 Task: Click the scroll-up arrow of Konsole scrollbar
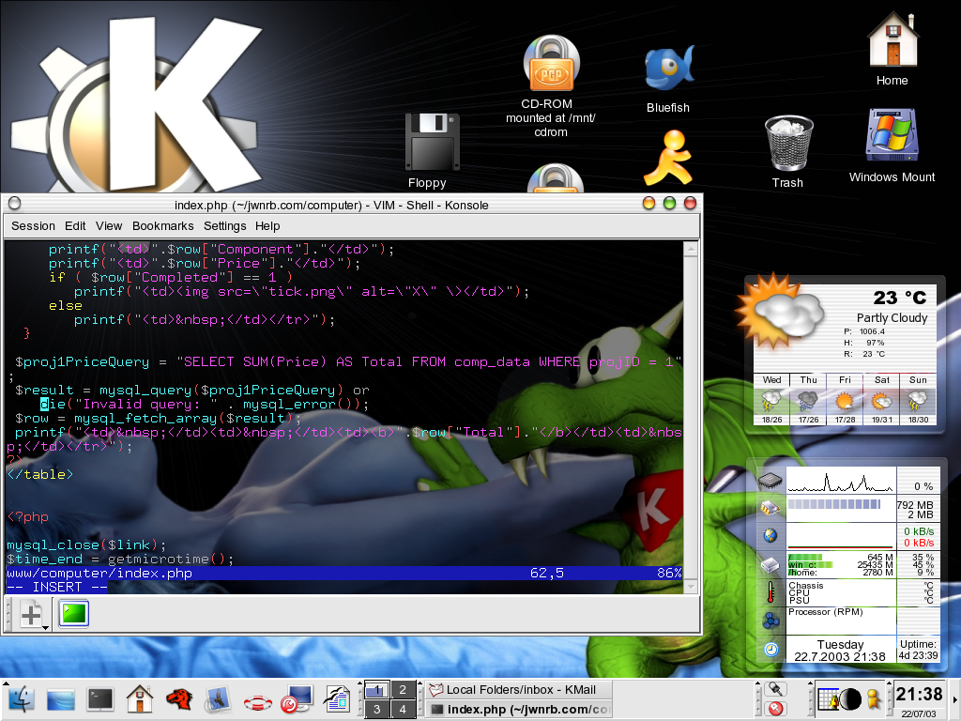click(x=691, y=249)
